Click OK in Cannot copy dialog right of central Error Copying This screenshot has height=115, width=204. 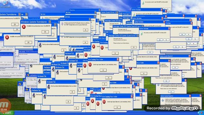(x=144, y=73)
